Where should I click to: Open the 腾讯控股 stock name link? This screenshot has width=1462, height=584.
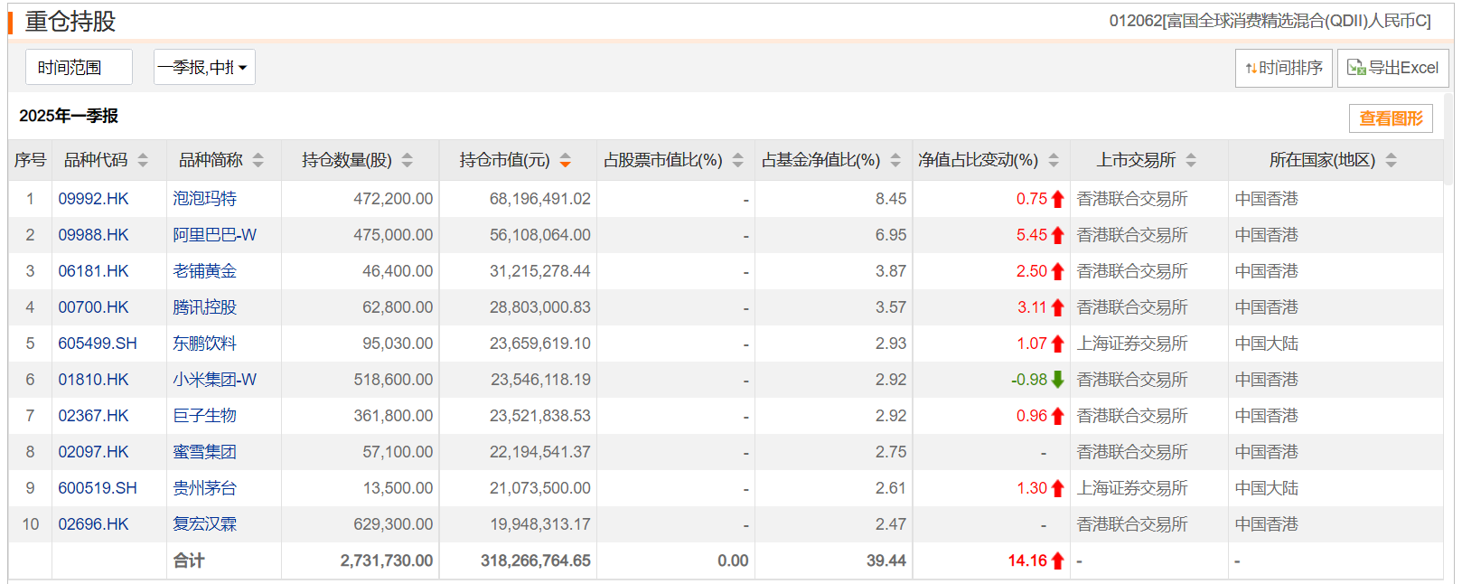[205, 307]
